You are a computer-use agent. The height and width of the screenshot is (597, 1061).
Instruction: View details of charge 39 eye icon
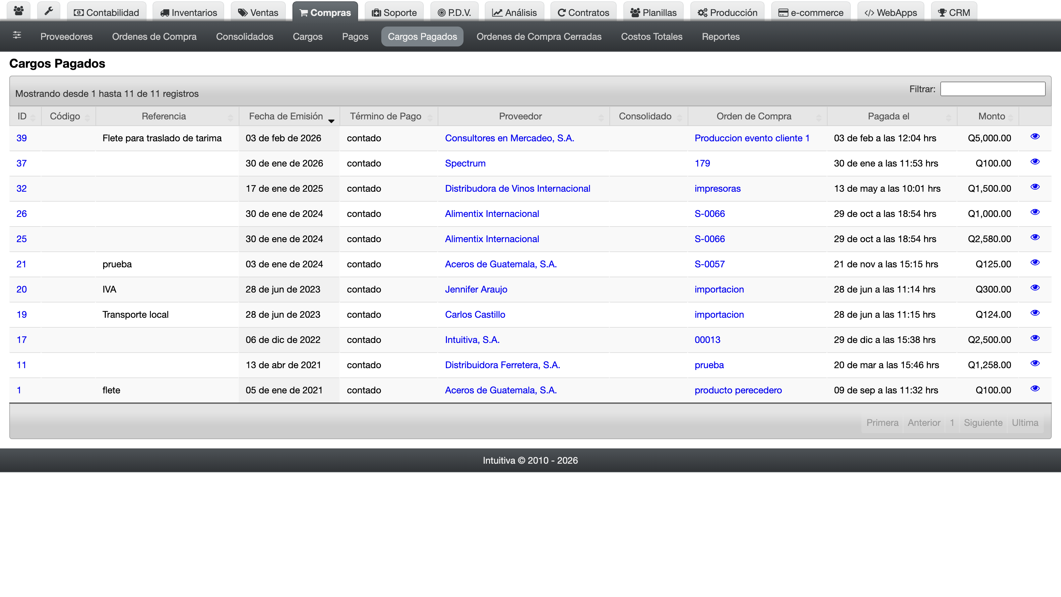click(1035, 136)
